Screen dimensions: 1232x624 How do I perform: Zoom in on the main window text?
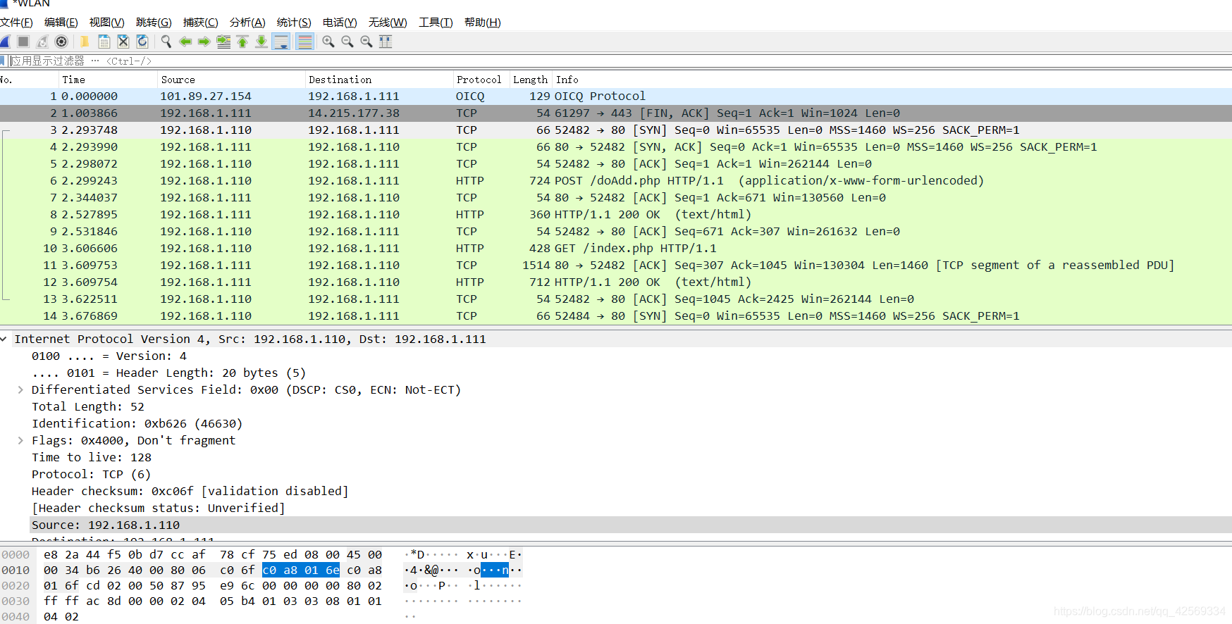click(x=328, y=42)
